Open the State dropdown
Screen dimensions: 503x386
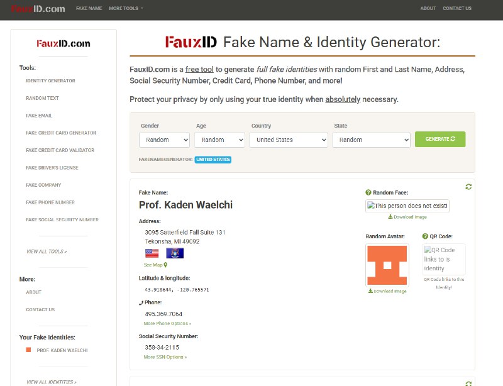click(x=371, y=140)
